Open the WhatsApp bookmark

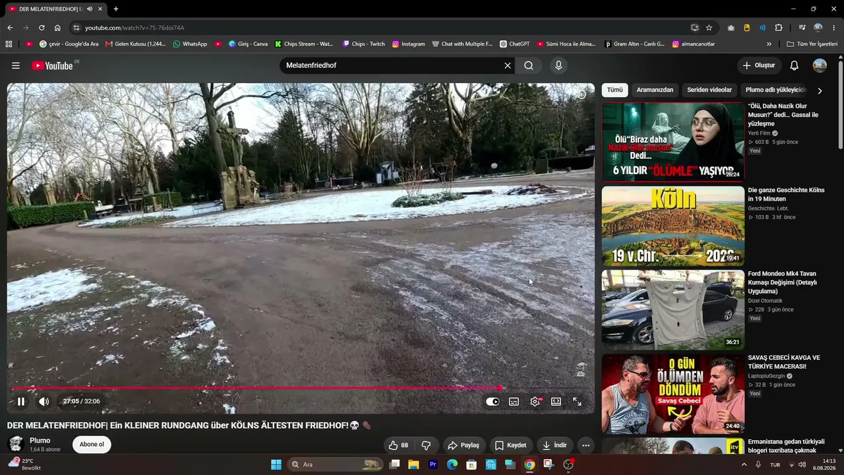point(190,44)
